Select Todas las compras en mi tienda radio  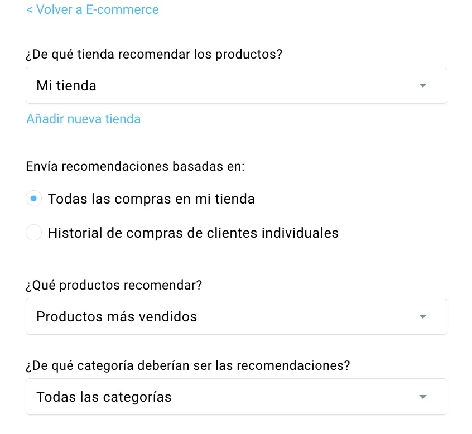coord(33,199)
